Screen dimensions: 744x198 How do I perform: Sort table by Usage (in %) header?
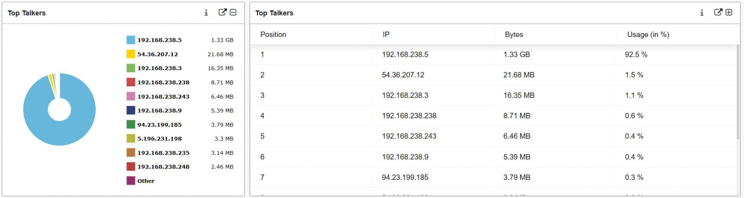648,34
